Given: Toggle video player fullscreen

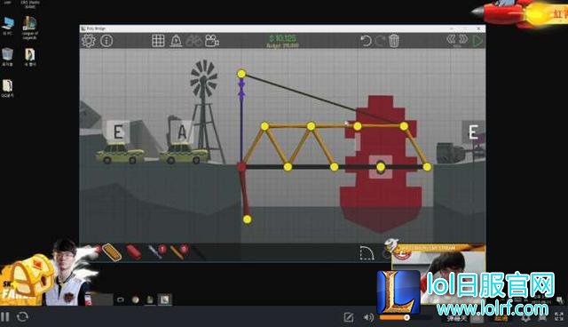Looking at the screenshot, I should click(x=559, y=316).
